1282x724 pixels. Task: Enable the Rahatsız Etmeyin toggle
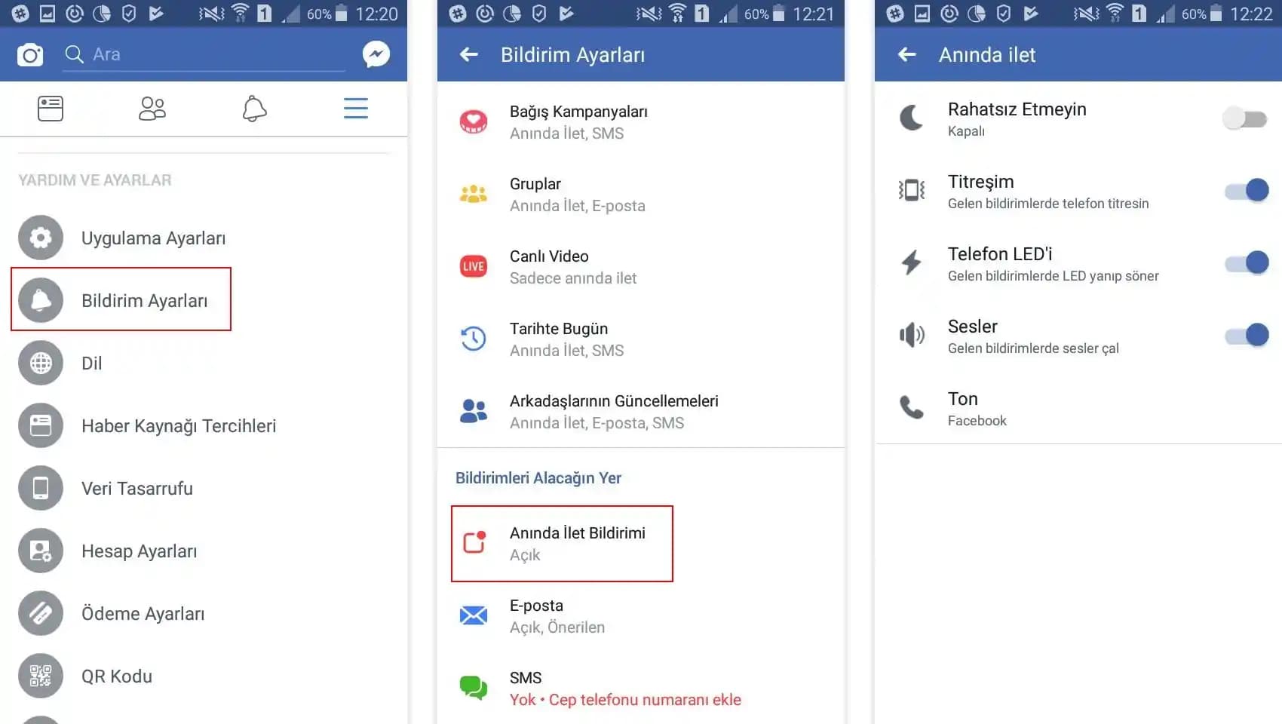click(1244, 118)
